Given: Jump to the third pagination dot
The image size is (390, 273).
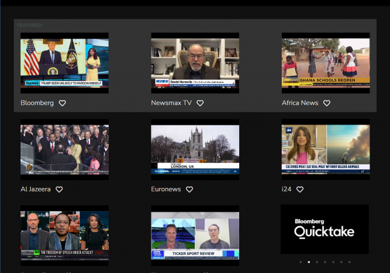Looking at the screenshot, I should (317, 262).
